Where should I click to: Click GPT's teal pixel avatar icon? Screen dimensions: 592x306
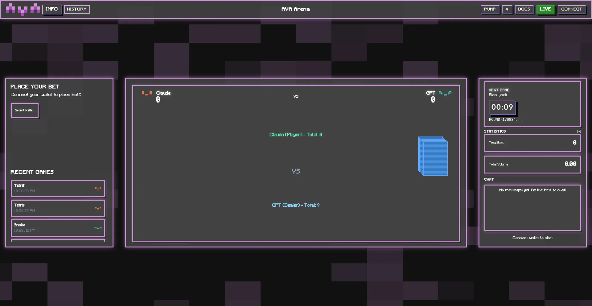point(445,93)
